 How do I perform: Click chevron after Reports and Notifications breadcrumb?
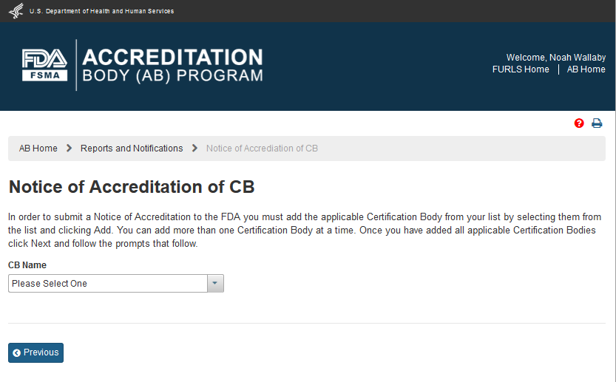tap(194, 149)
